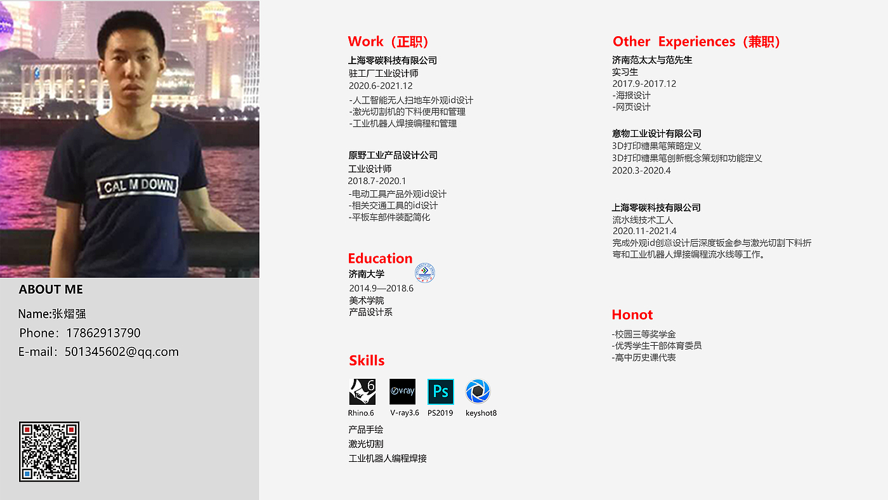Click the V-ray software icon
The image size is (888, 500).
coord(403,391)
